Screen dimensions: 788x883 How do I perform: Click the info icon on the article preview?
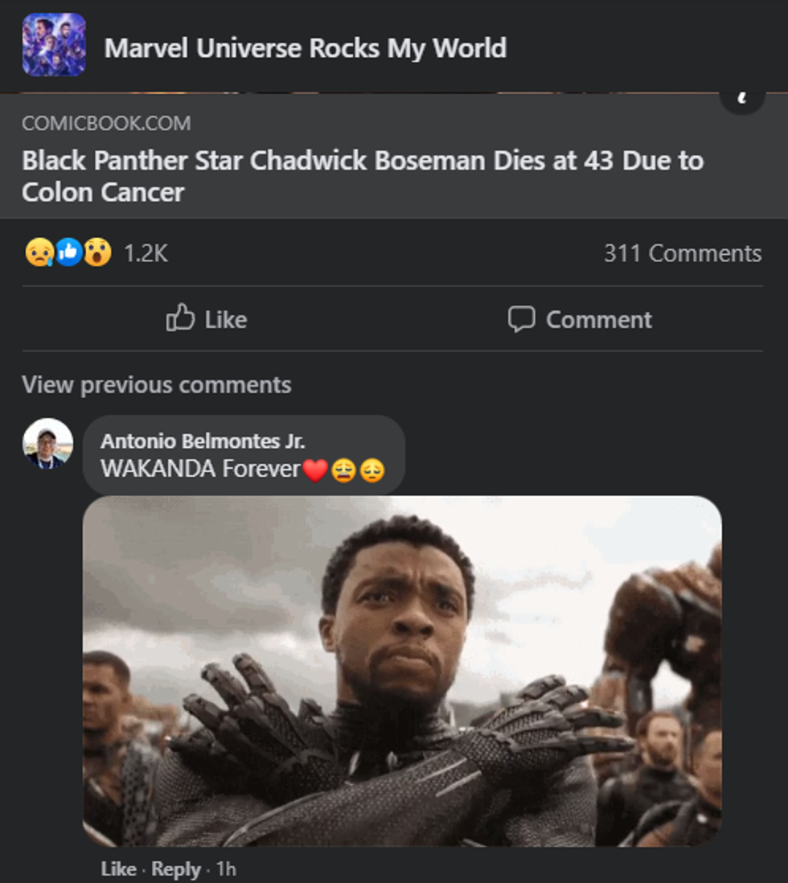(741, 99)
